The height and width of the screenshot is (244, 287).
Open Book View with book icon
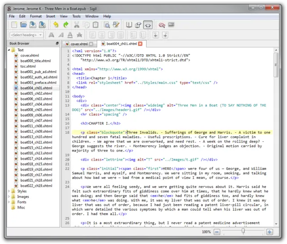(129, 25)
